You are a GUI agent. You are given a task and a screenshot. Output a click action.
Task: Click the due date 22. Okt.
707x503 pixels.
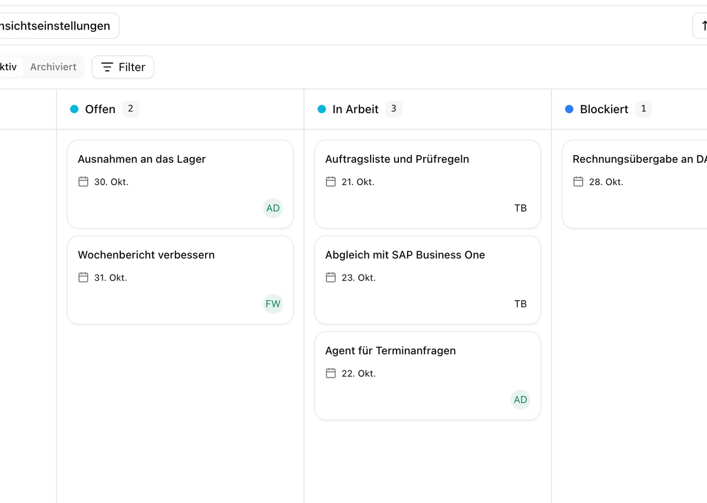click(x=359, y=374)
